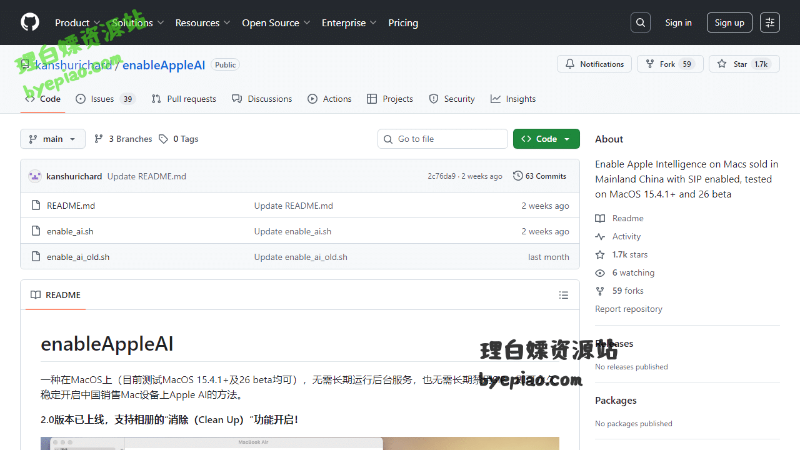
Task: Open commit hash 2c76da9
Action: (x=442, y=176)
